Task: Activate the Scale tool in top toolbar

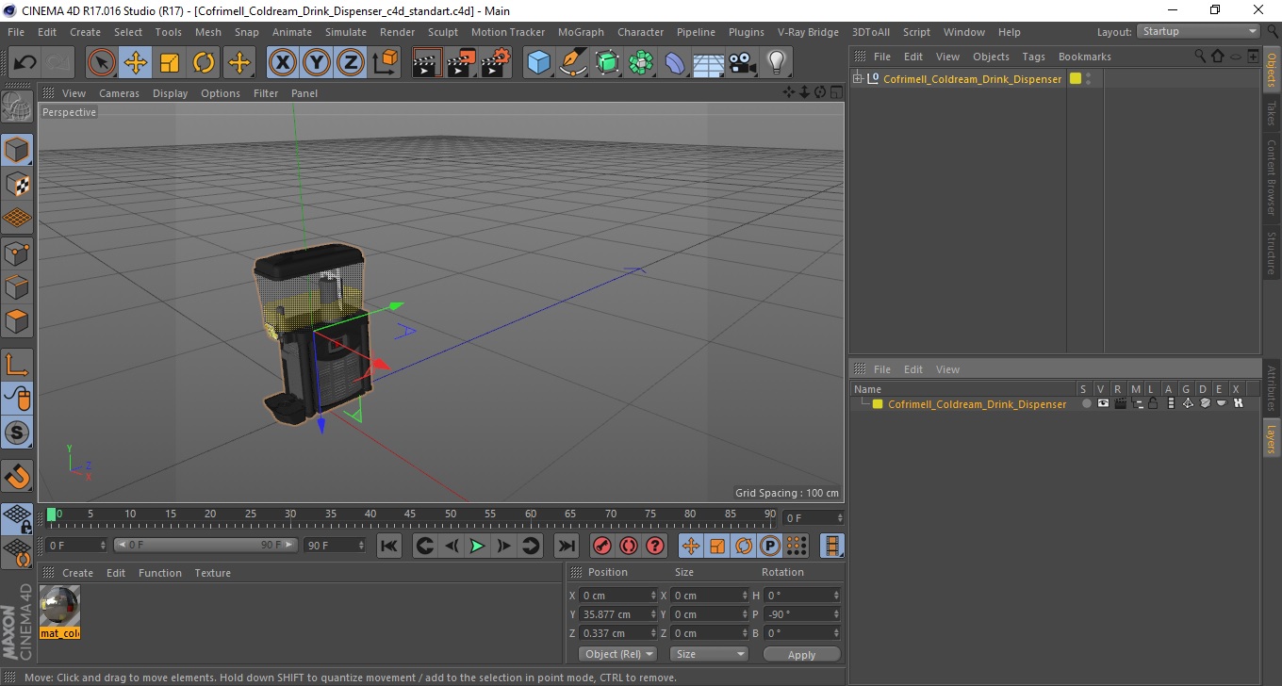Action: pos(170,63)
